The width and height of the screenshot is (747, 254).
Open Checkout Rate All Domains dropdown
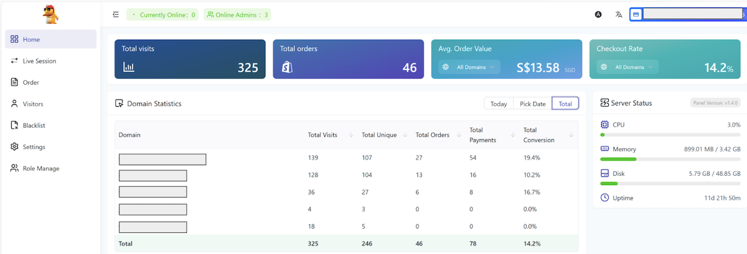point(627,67)
